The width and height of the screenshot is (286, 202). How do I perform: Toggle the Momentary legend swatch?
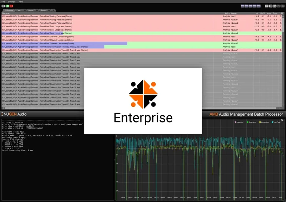pyautogui.click(x=260, y=122)
